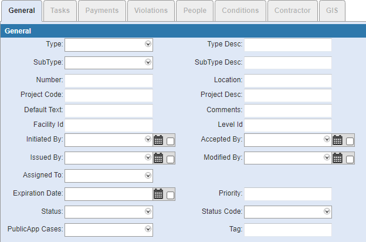Select the General tab
This screenshot has height=242, width=366.
coord(22,11)
